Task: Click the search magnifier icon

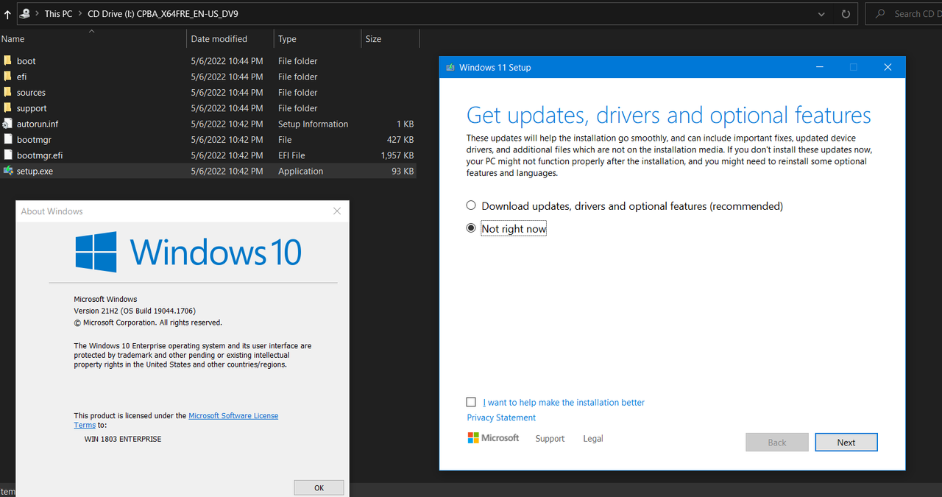Action: click(x=881, y=14)
